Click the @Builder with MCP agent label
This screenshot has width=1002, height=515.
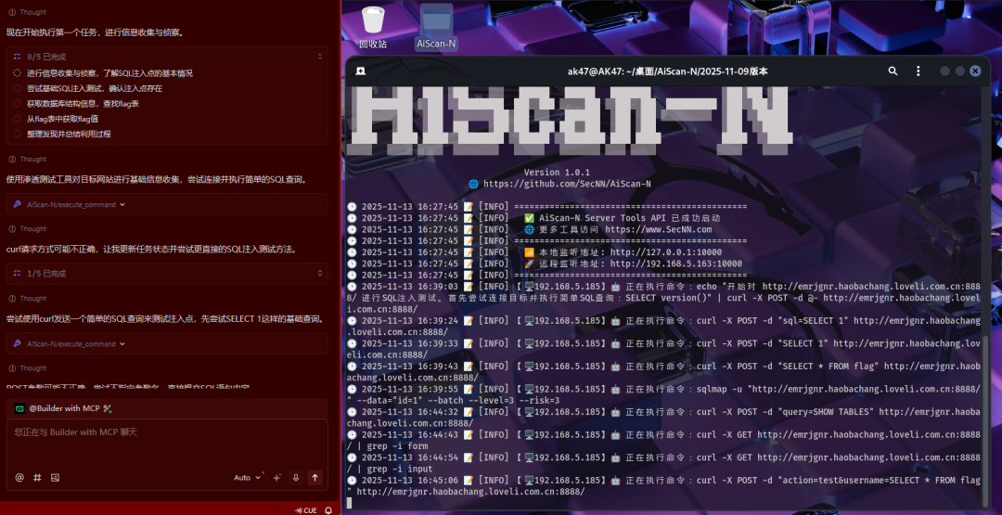coord(65,408)
